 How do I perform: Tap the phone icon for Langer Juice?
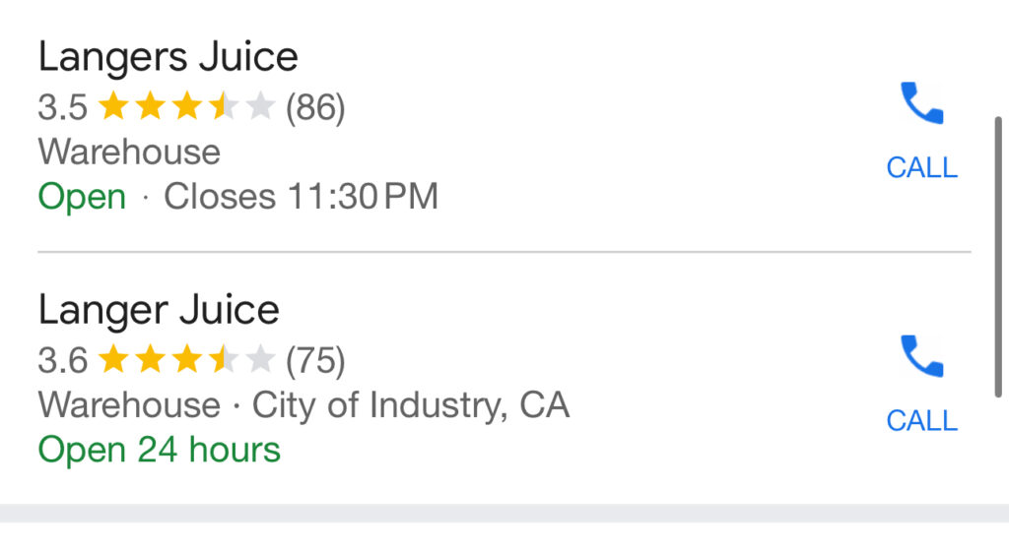pos(921,356)
